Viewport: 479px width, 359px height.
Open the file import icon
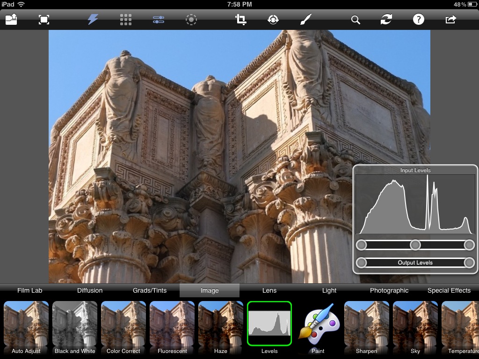(x=11, y=20)
